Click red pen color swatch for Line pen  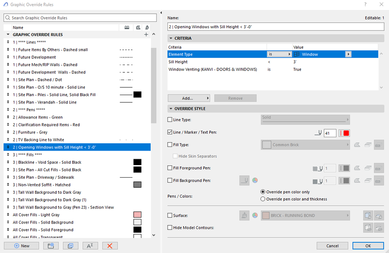[344, 133]
